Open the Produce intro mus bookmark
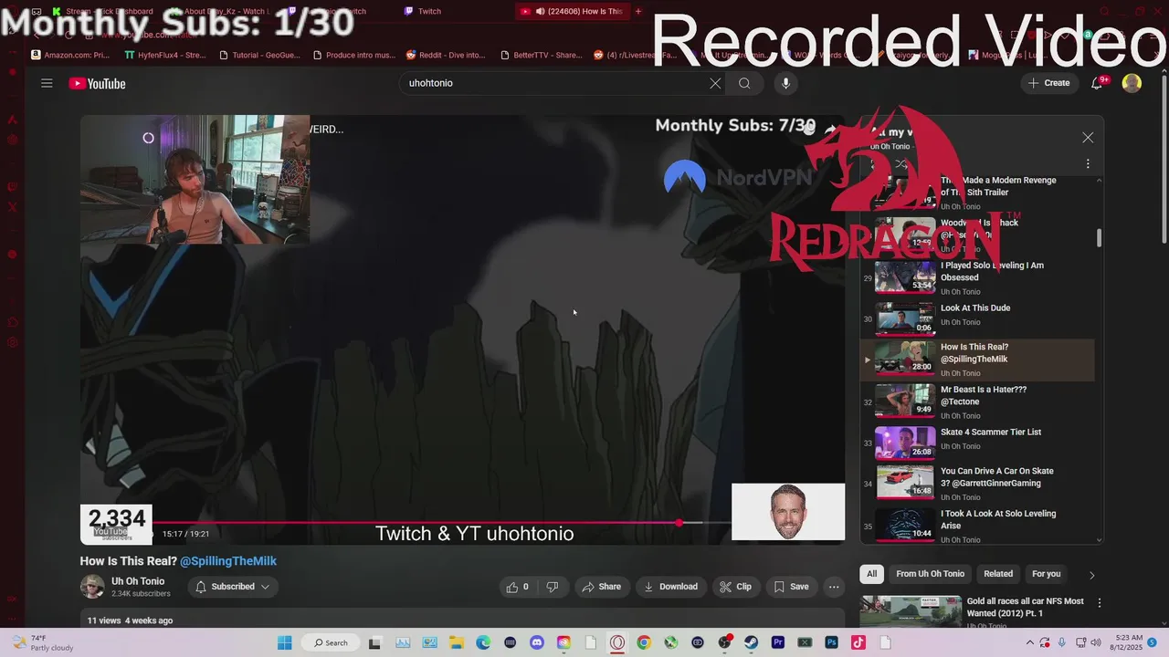Screen dimensions: 1169x657 point(354,55)
